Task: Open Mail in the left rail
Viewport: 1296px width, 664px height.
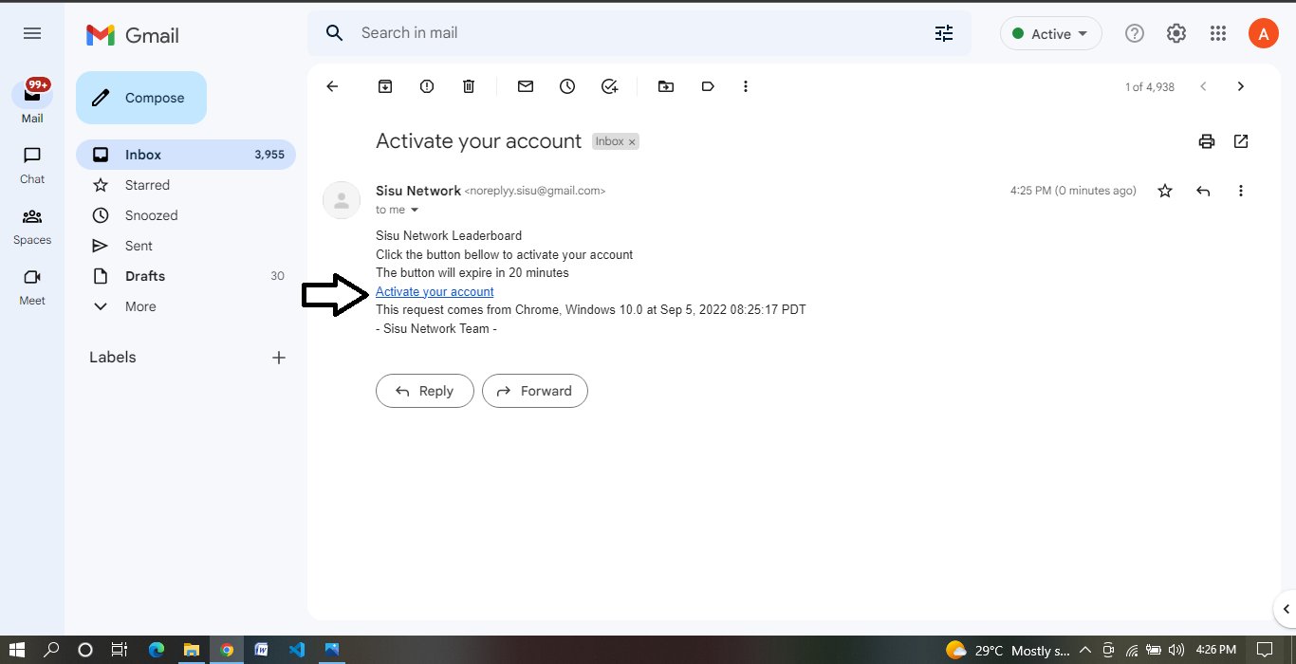Action: pos(32,101)
